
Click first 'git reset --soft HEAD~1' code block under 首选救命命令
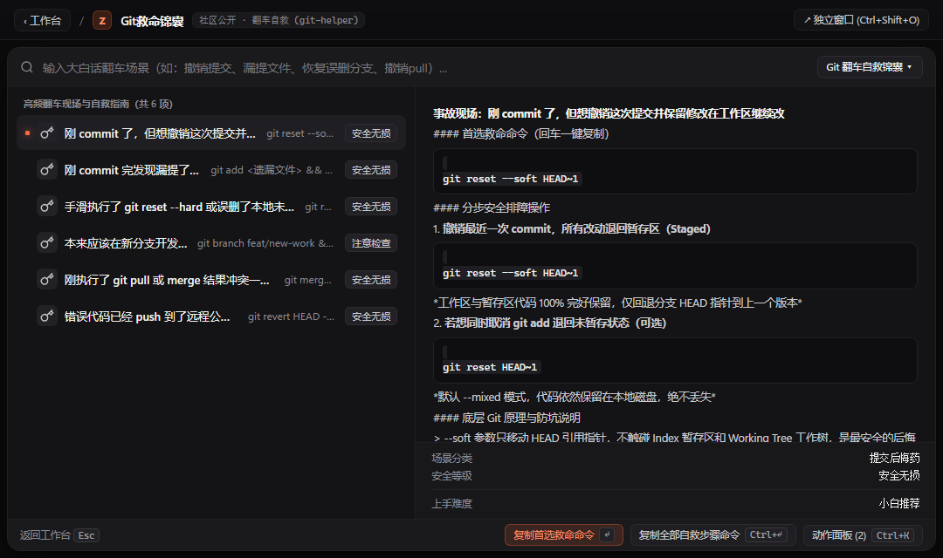click(675, 171)
